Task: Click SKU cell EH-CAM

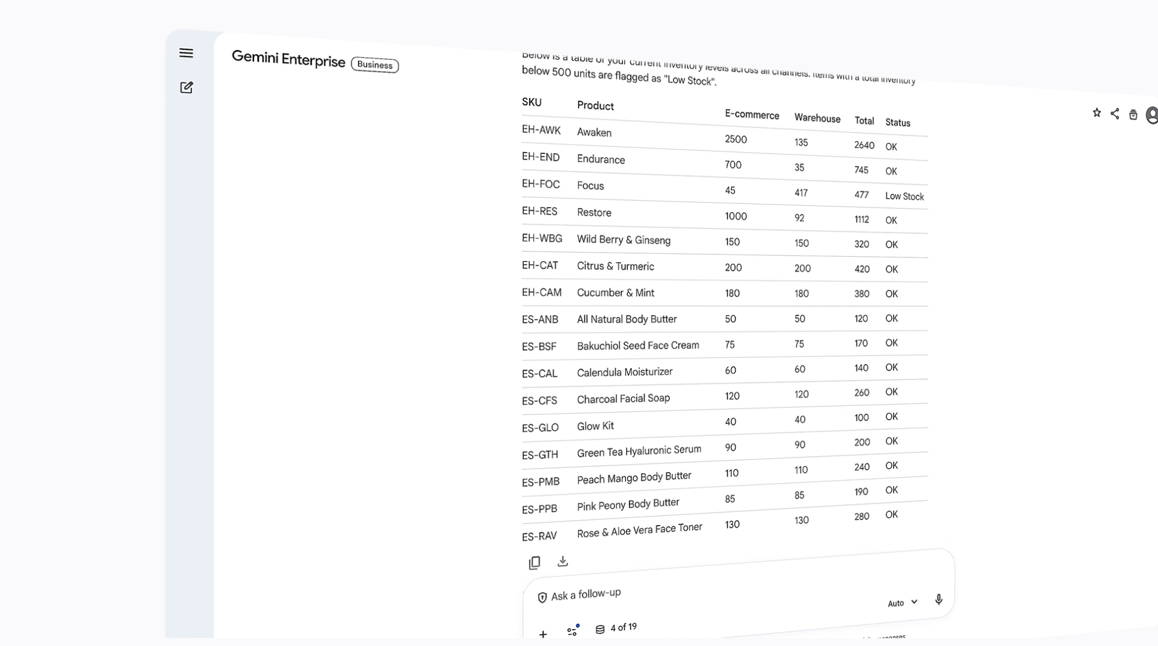Action: click(542, 292)
